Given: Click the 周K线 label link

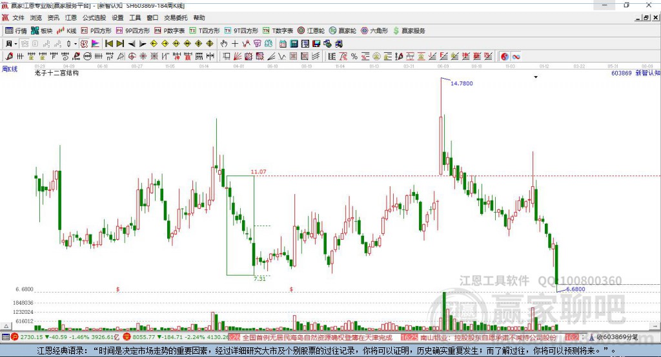Looking at the screenshot, I should [10, 69].
